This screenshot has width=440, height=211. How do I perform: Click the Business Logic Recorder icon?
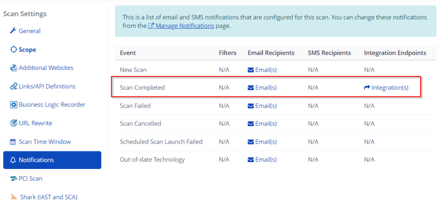(13, 105)
